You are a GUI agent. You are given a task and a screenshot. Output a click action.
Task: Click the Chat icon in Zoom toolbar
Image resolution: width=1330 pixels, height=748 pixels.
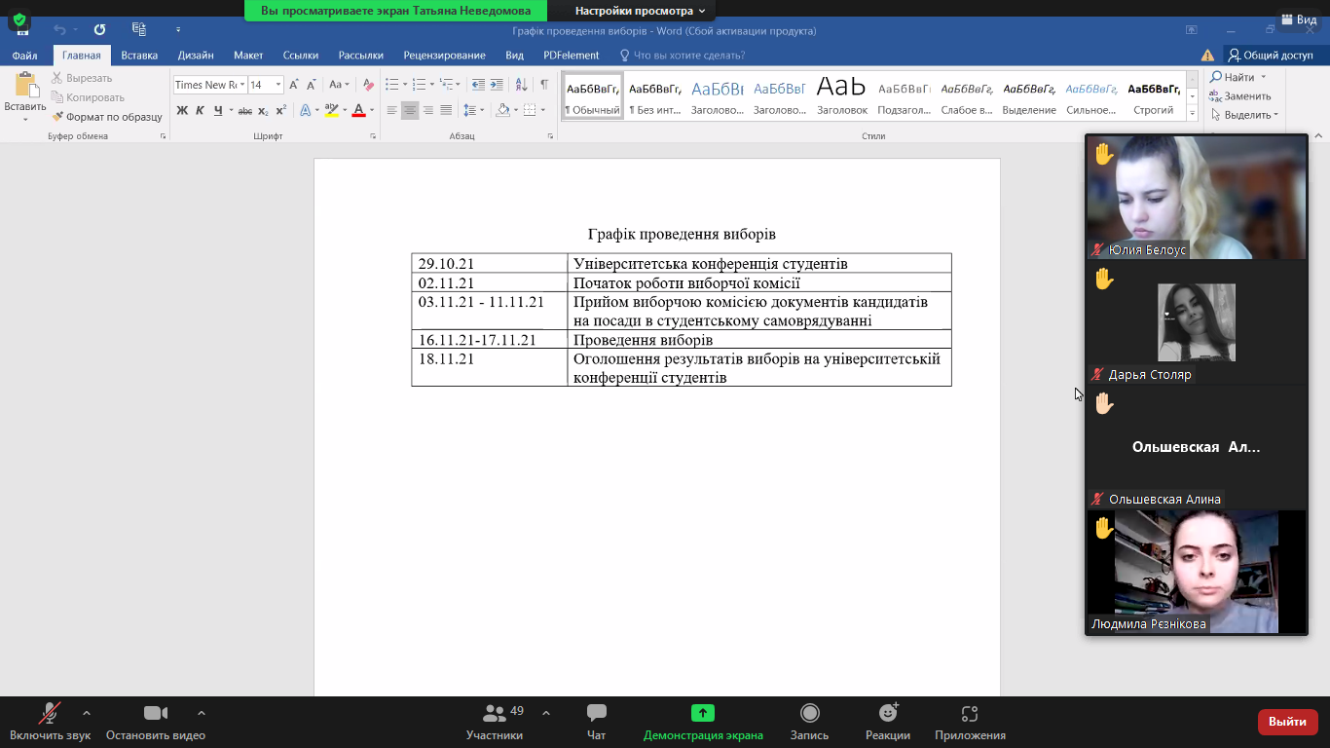(596, 714)
